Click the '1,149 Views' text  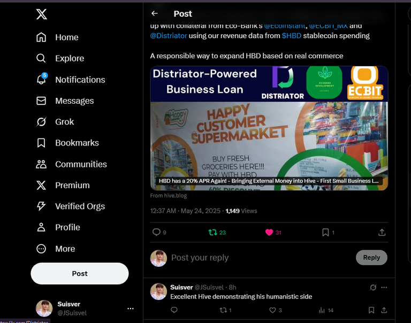[x=241, y=211]
